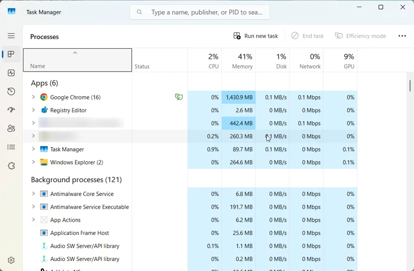This screenshot has height=271, width=414.
Task: Open the Startup apps page icon
Action: coord(11,110)
